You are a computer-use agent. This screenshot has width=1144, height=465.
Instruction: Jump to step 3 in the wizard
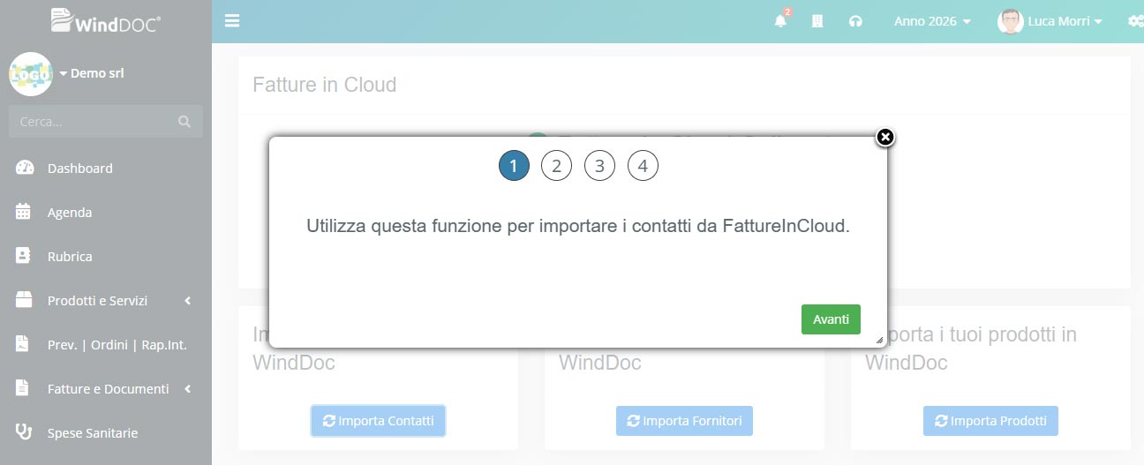coord(599,166)
